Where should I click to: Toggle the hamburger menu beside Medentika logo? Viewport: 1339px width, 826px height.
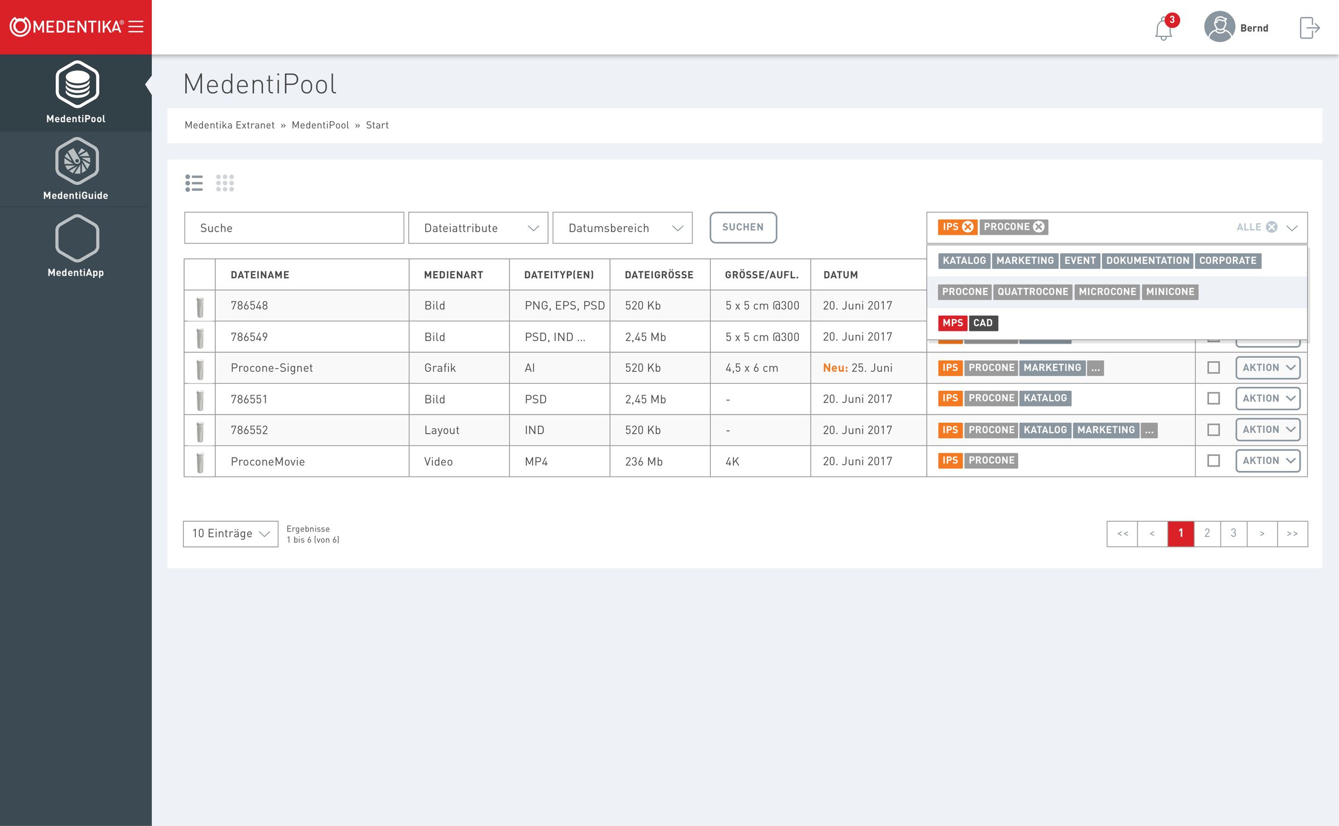click(136, 27)
